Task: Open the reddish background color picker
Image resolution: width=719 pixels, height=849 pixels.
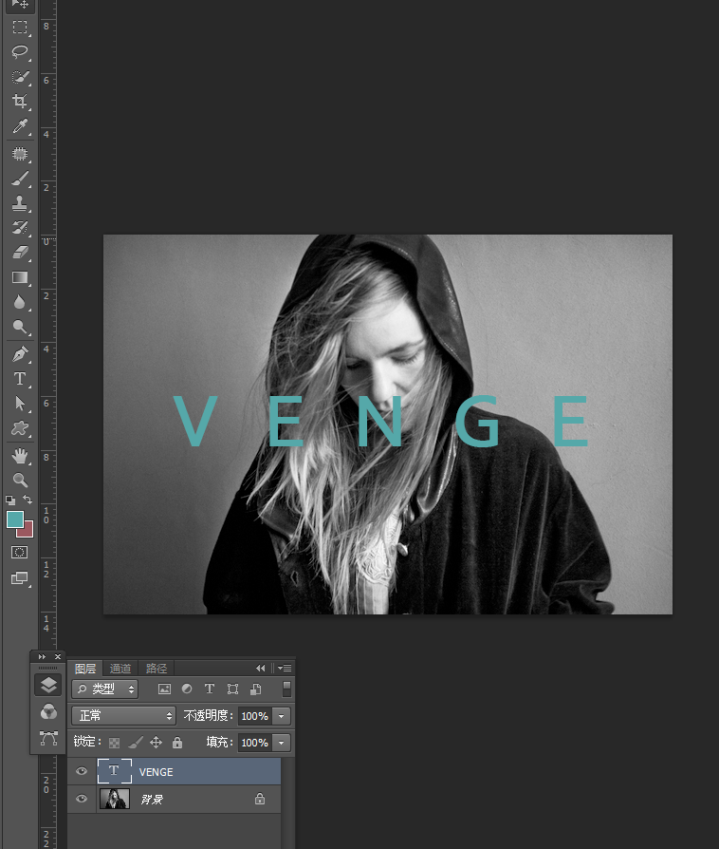Action: tap(28, 532)
